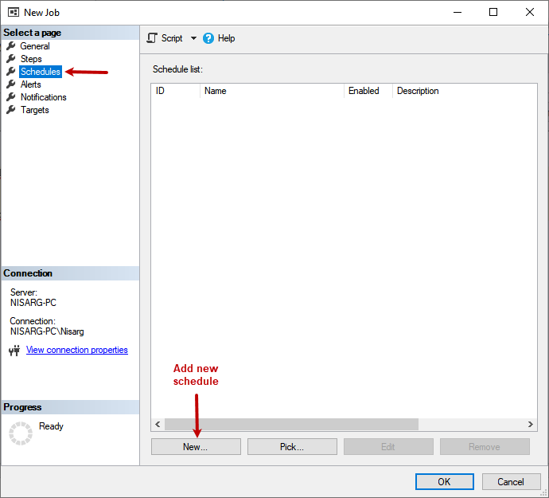This screenshot has width=549, height=498.
Task: Click the wrench icon beside Alerts
Action: [11, 84]
